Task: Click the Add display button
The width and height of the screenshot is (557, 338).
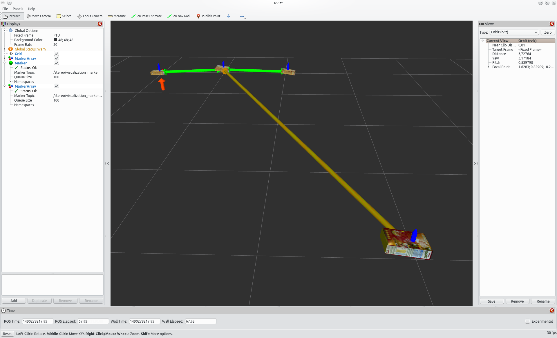Action: (14, 301)
